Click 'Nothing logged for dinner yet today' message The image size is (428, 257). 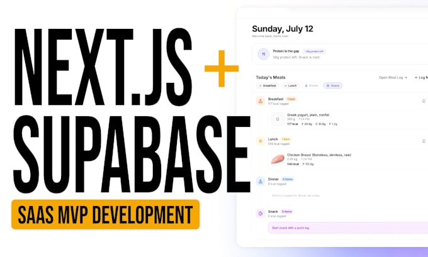[x=296, y=195]
